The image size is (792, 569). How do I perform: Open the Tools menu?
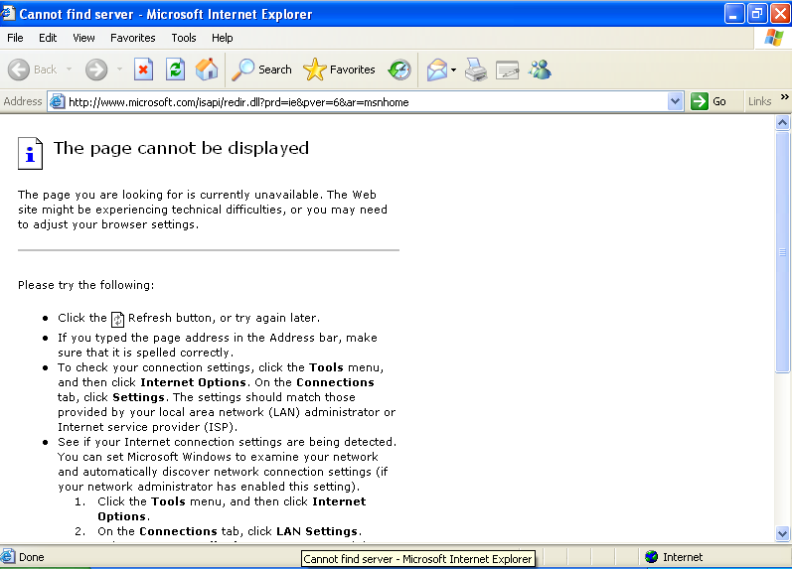coord(184,38)
